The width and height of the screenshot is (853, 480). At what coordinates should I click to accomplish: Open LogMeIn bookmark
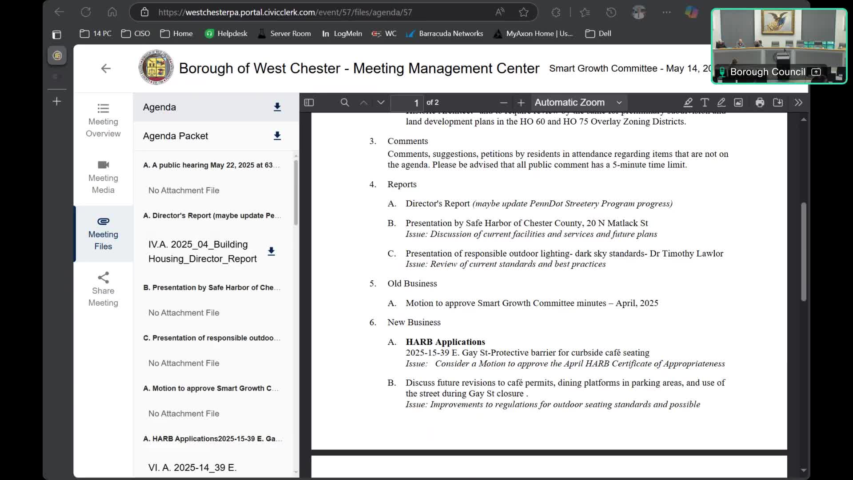(x=342, y=33)
